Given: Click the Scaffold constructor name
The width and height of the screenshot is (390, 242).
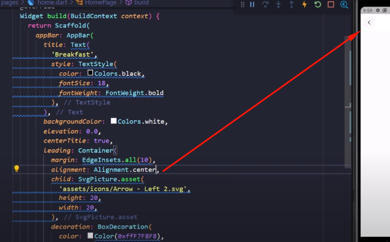Looking at the screenshot, I should click(71, 25).
